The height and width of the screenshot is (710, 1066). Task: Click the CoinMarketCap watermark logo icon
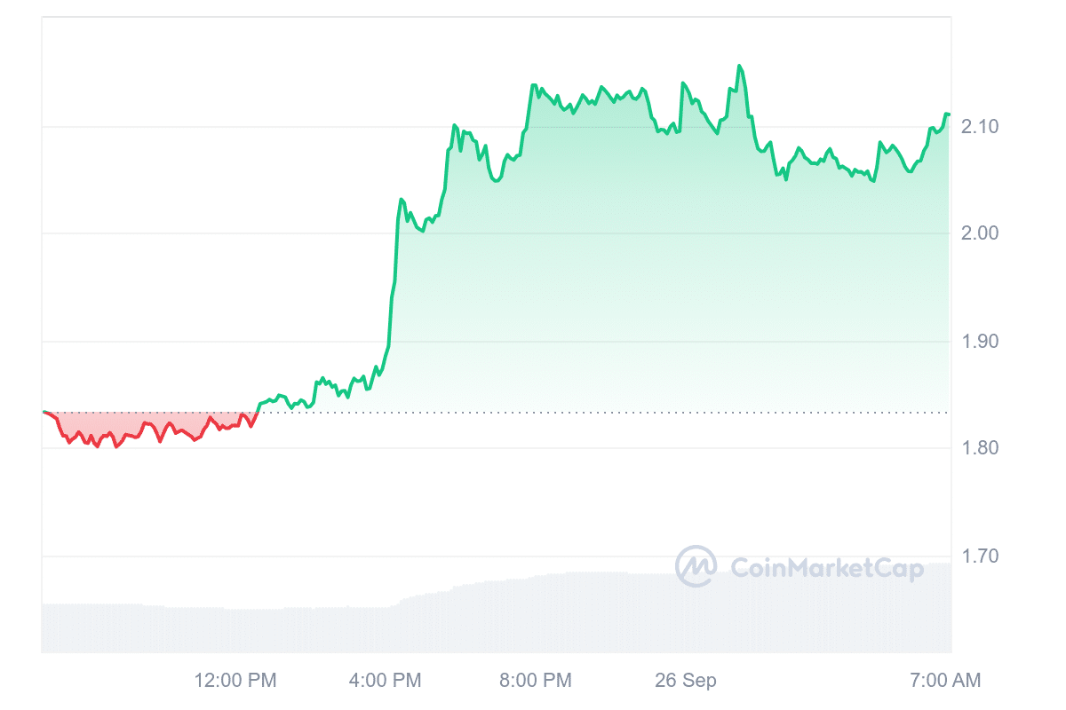pyautogui.click(x=696, y=566)
